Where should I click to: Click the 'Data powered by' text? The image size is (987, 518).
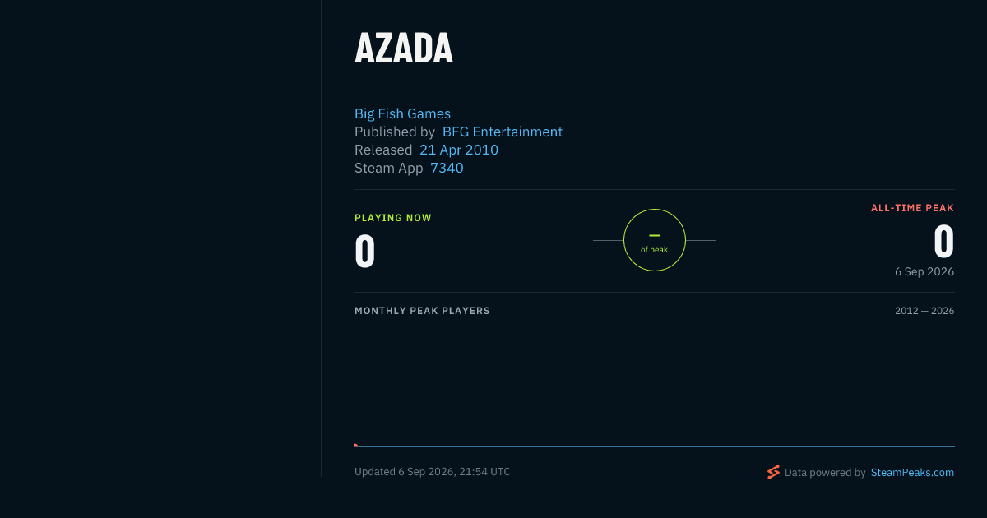[825, 473]
